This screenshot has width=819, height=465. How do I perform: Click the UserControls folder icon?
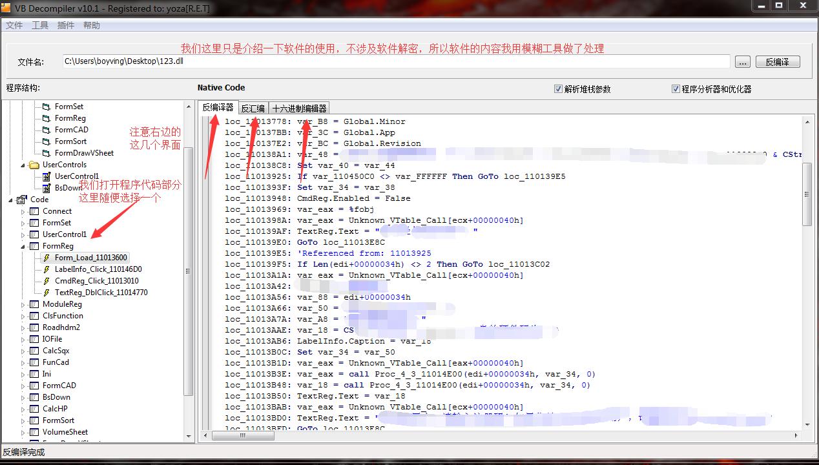click(35, 165)
